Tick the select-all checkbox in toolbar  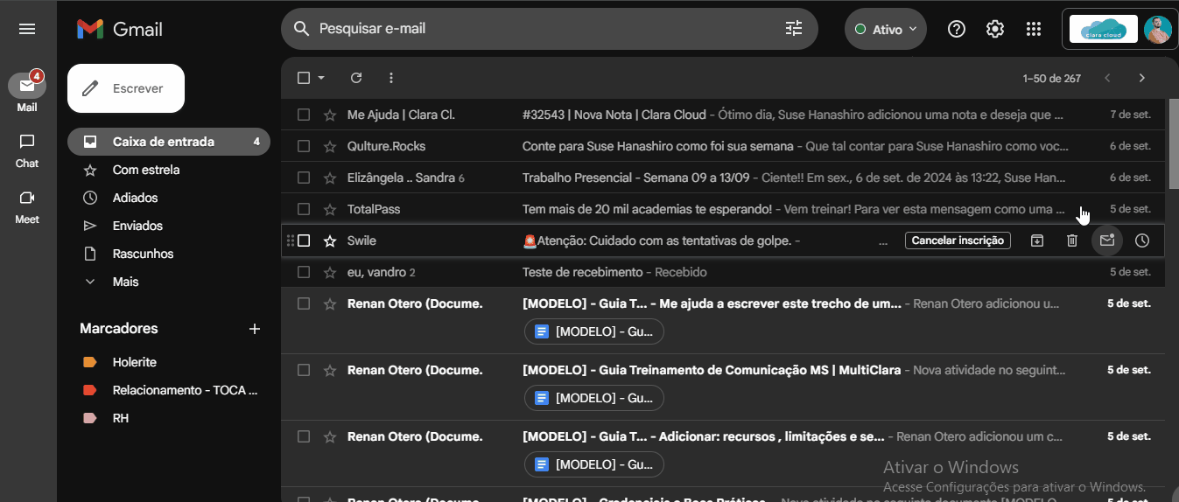[304, 78]
